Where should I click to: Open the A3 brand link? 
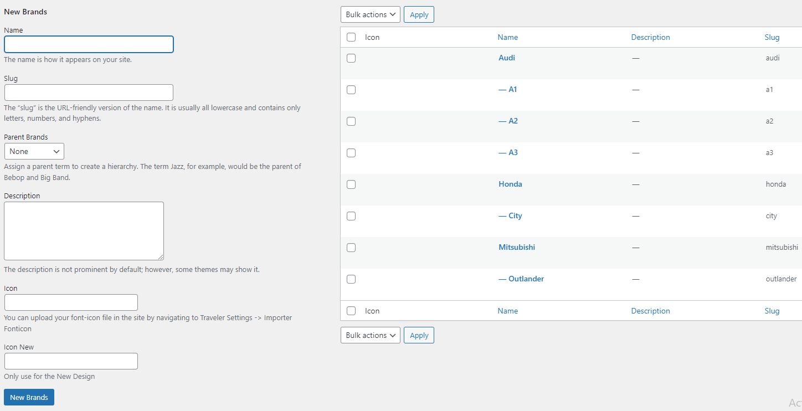click(508, 152)
